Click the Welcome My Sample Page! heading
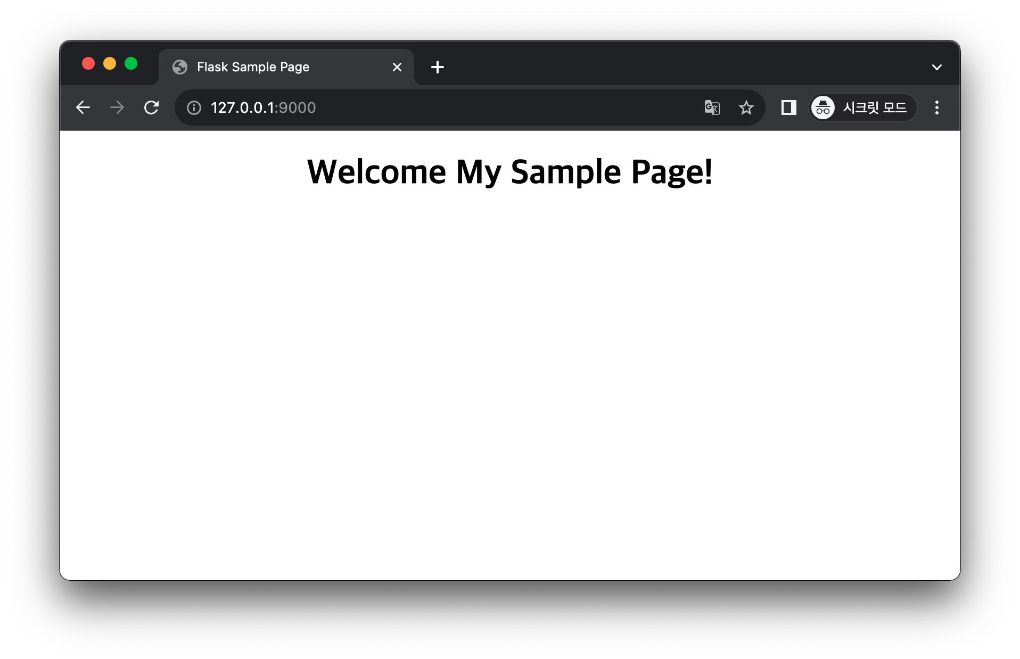The width and height of the screenshot is (1020, 659). [509, 171]
